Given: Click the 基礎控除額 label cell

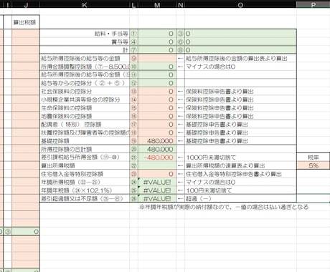Looking at the screenshot, I should click(85, 141).
